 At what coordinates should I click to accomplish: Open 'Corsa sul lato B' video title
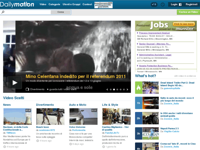[178, 144]
